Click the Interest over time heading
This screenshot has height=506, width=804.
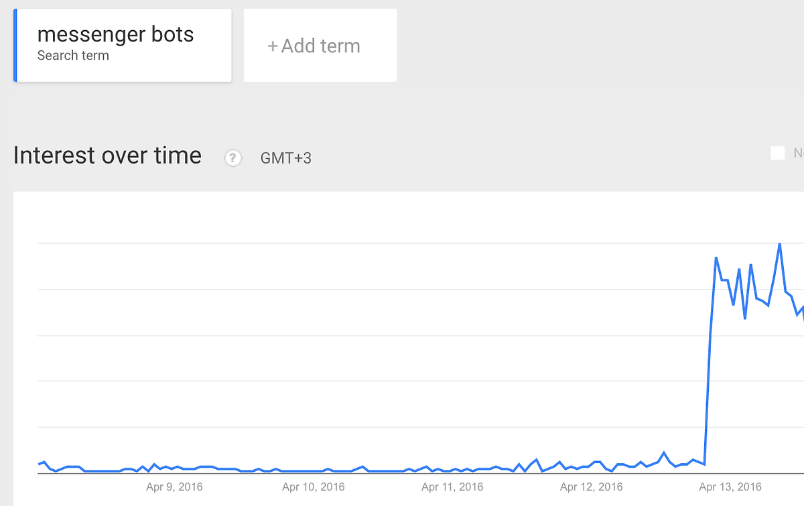click(x=107, y=155)
